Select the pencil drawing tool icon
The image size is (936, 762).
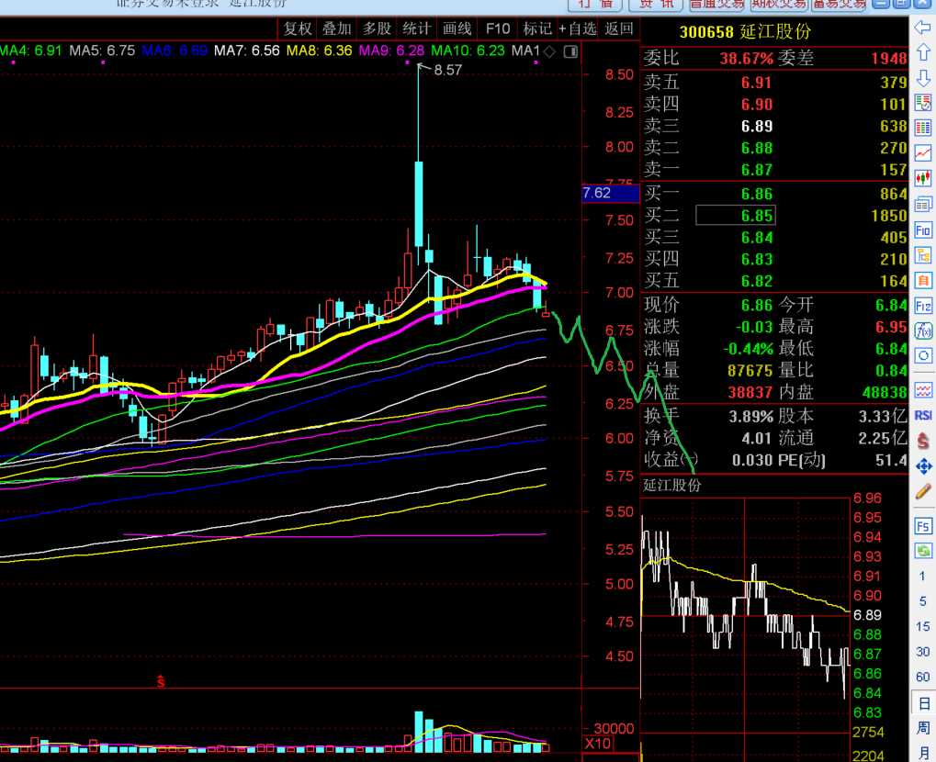pos(923,492)
